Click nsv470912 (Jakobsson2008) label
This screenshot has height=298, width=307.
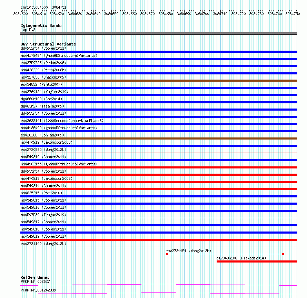point(47,142)
